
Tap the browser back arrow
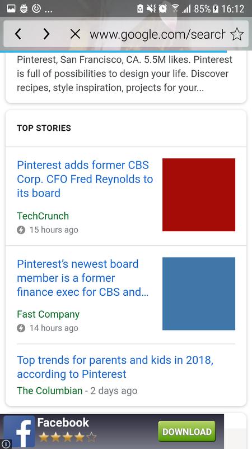coord(18,34)
